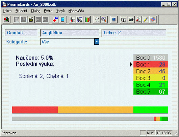This screenshot has height=137, width=179.
Task: Open the Lekce menu
Action: (7, 11)
